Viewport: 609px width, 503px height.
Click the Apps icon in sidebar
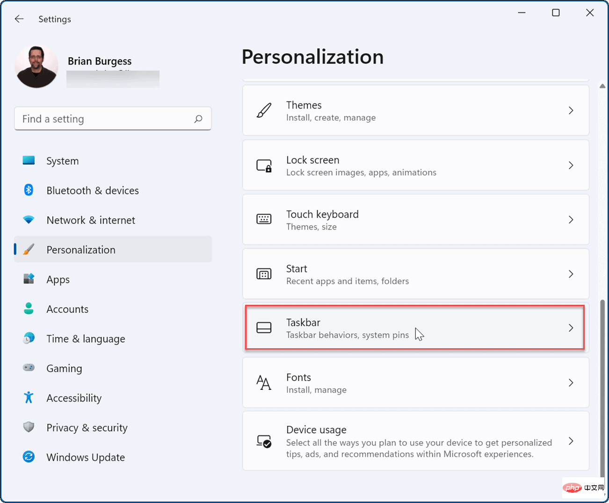29,279
